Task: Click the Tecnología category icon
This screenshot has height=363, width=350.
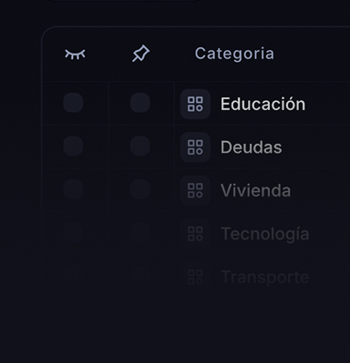Action: click(x=195, y=234)
